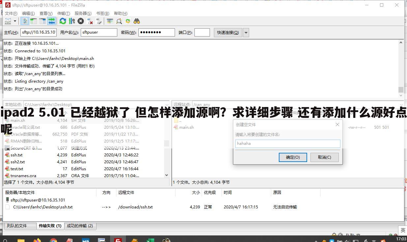Enable synchronized browsing

coord(128,21)
